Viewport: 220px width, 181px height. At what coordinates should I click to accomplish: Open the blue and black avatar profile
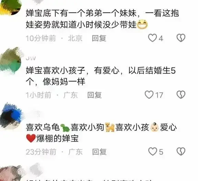coord(11,116)
